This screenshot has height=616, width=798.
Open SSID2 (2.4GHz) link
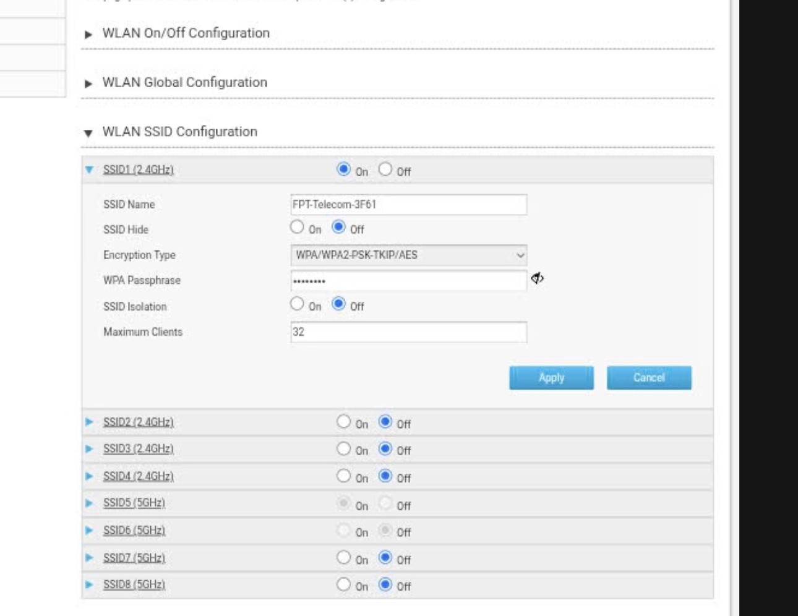point(138,422)
